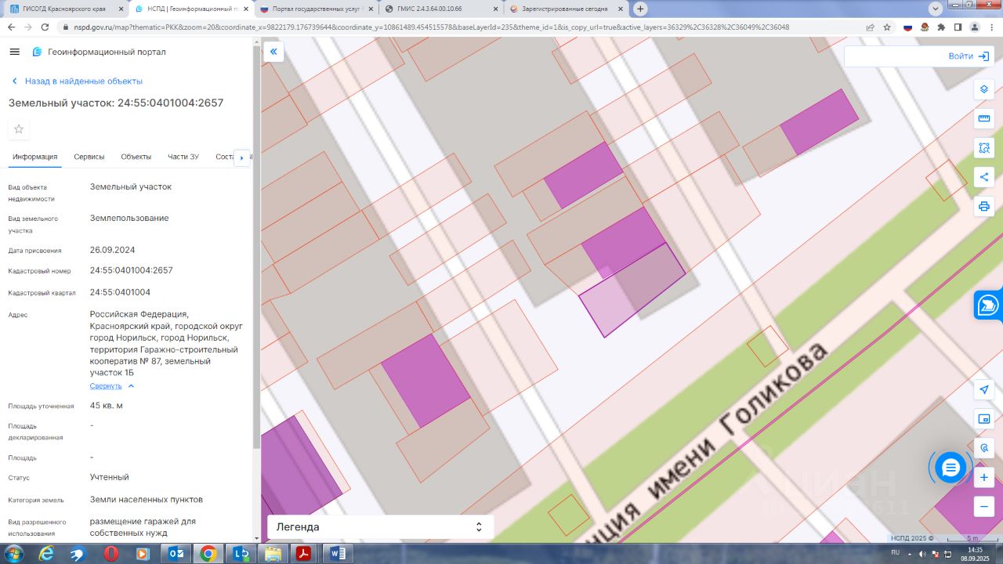Select the highlighted parcel outline on the map
This screenshot has height=564, width=1003.
coord(633,291)
